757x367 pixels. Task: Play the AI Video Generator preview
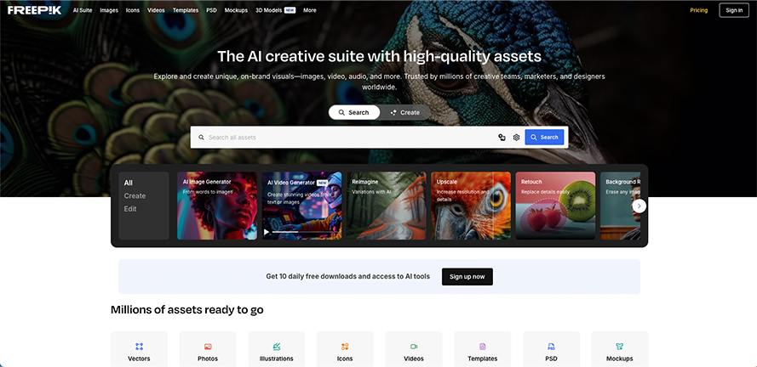pos(267,232)
